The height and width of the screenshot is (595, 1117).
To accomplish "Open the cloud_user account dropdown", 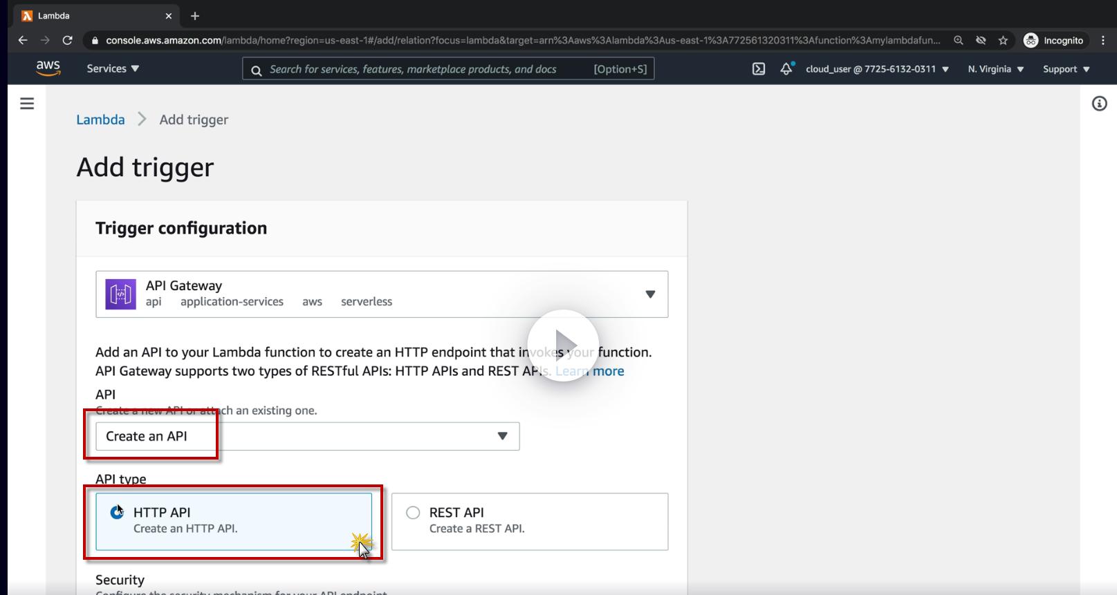I will coord(877,69).
